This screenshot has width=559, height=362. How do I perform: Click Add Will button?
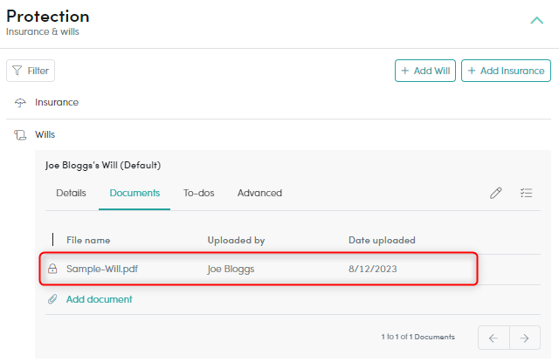pos(425,71)
